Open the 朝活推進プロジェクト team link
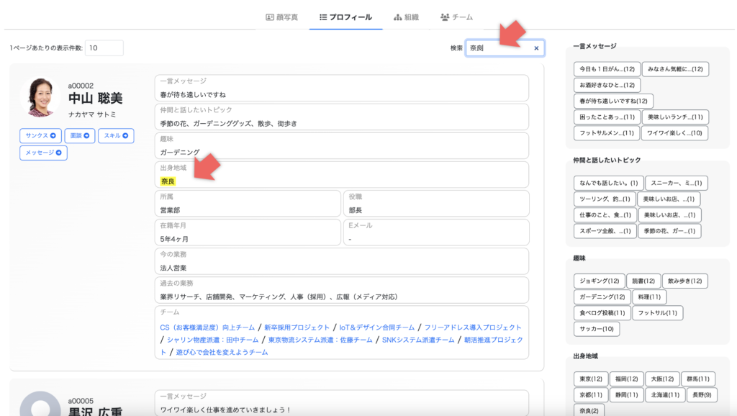Image resolution: width=737 pixels, height=416 pixels. pos(493,340)
